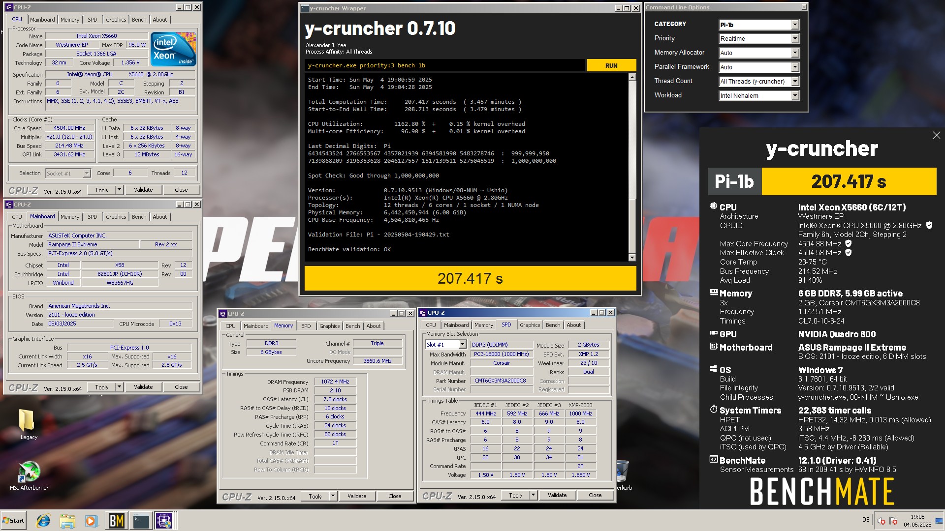Click DRAM Frequency value 1072.4 MHz
945x531 pixels.
click(335, 382)
